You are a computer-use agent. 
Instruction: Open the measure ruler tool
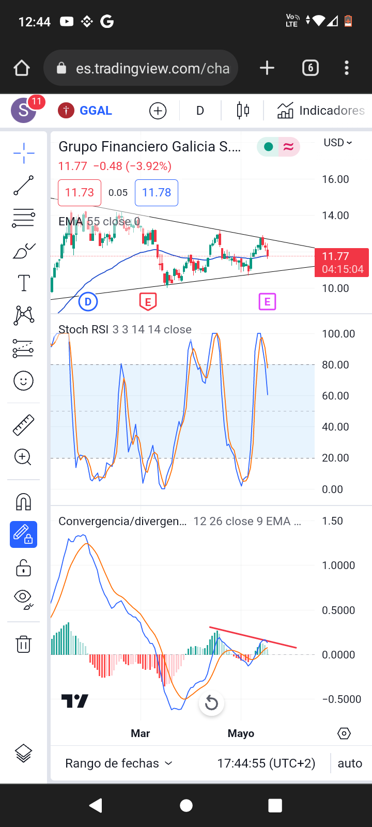click(x=24, y=425)
